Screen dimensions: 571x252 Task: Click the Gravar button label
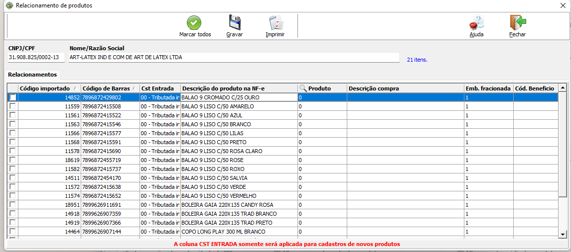click(x=235, y=34)
